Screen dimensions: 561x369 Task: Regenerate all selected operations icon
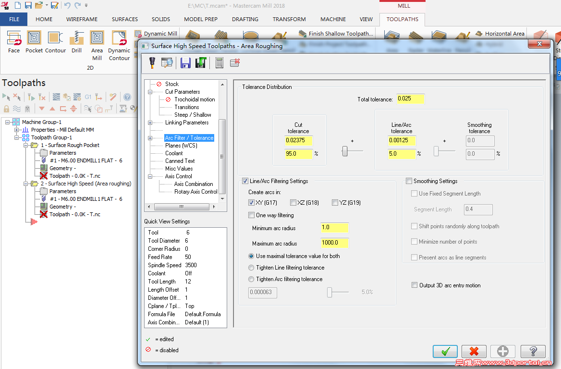click(x=31, y=97)
